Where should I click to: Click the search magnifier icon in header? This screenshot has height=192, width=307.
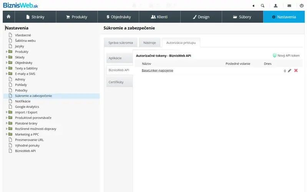pos(262,6)
